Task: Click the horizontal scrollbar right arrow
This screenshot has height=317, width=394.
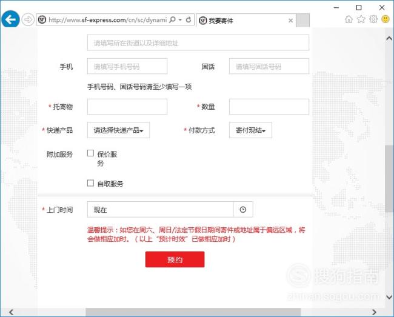Action: click(x=374, y=312)
